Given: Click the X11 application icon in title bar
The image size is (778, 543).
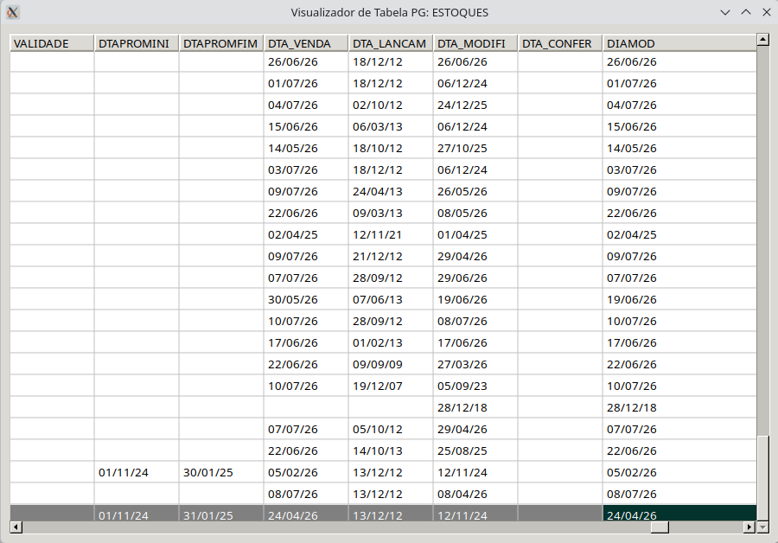Looking at the screenshot, I should [13, 12].
